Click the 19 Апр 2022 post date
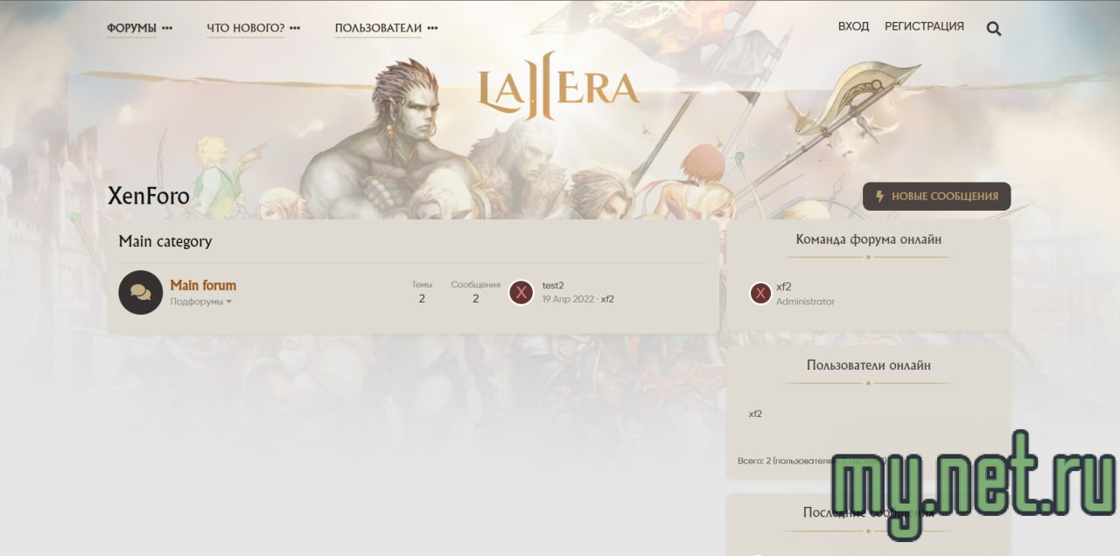 (x=567, y=299)
